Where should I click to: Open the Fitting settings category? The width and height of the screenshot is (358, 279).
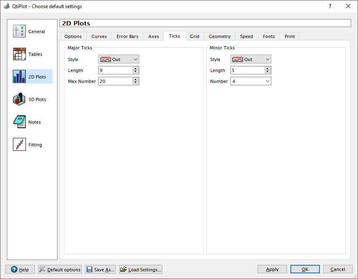(x=19, y=145)
